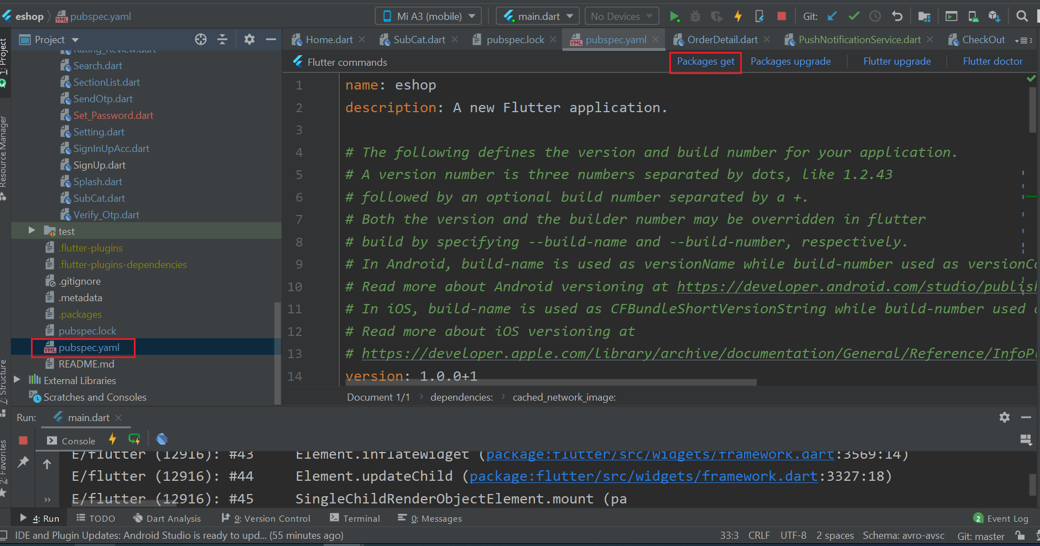
Task: Click the Git commit checkmark icon
Action: 854,17
